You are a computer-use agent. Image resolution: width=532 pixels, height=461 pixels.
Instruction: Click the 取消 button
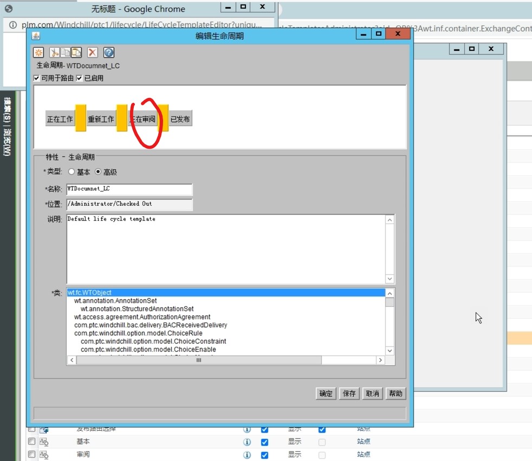coord(373,393)
